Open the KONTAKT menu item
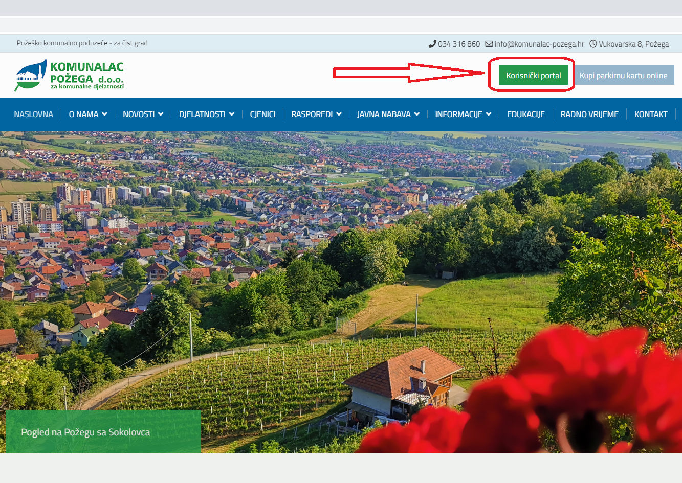The width and height of the screenshot is (682, 483). pyautogui.click(x=651, y=114)
